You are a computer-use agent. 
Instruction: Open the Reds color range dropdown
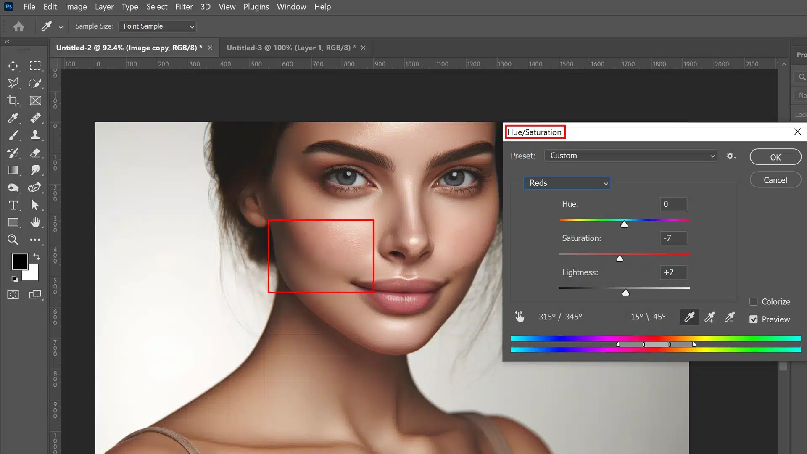[567, 183]
